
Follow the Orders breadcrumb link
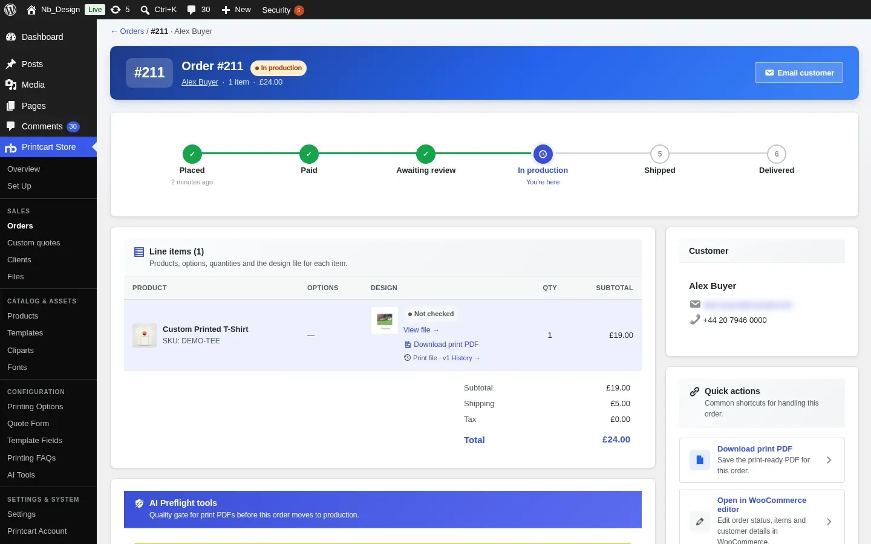(x=127, y=31)
